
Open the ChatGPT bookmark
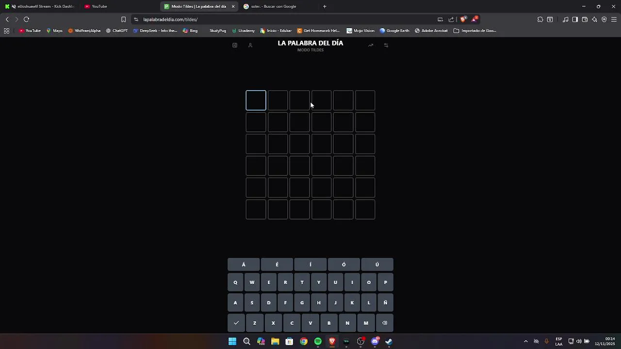click(117, 31)
